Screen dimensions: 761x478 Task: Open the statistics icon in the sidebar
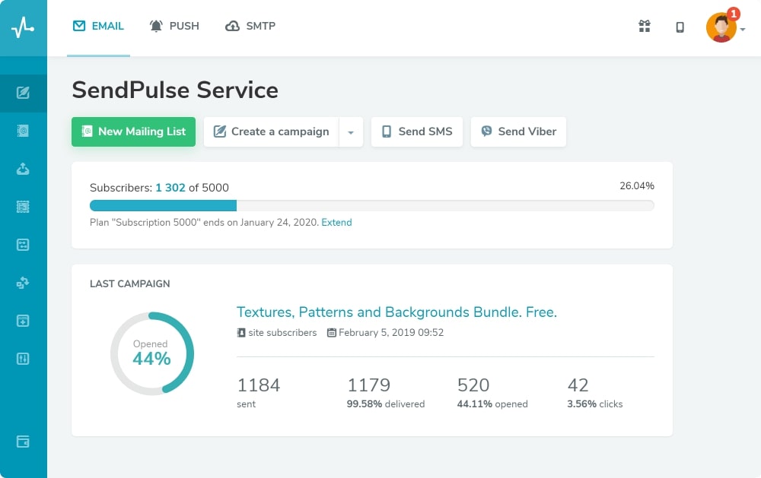(24, 359)
